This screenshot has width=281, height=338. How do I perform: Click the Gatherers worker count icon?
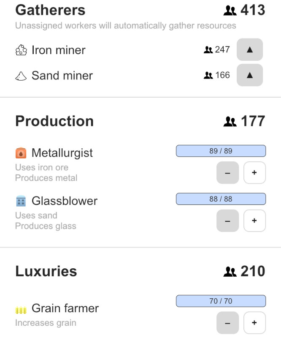pos(230,11)
